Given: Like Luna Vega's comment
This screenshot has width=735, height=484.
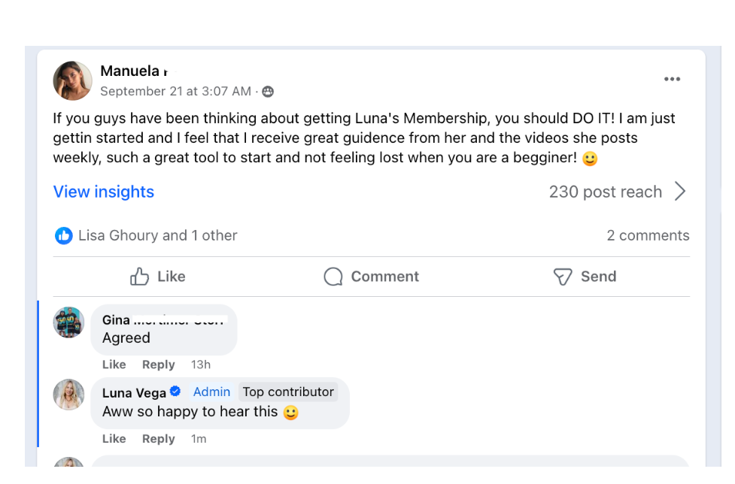Looking at the screenshot, I should tap(114, 438).
